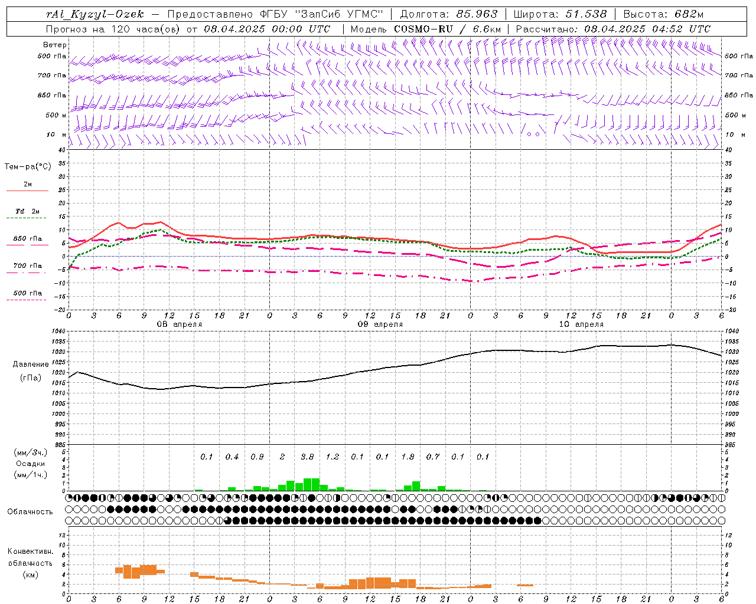This screenshot has height=604, width=756.
Task: Click the Td 2м legend label
Action: [28, 211]
